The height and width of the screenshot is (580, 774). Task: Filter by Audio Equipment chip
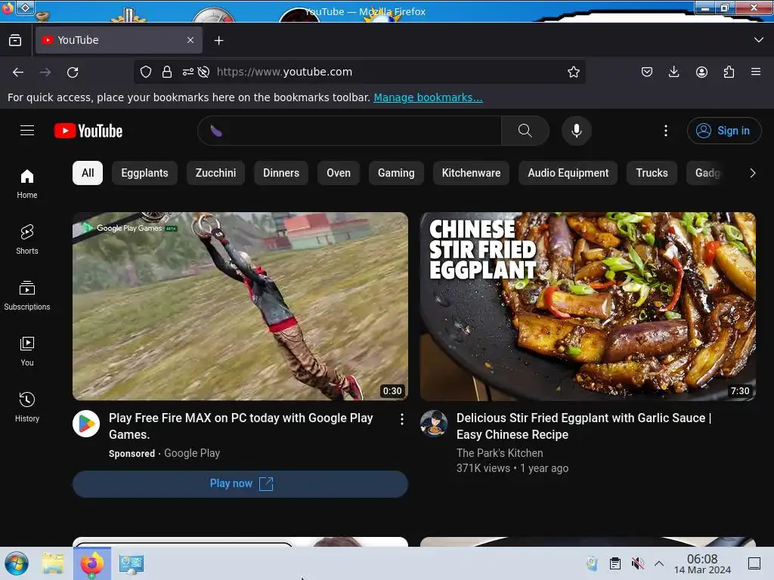(568, 173)
